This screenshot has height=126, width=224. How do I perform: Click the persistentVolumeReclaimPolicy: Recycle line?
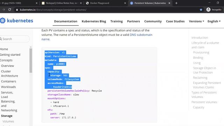[75, 91]
